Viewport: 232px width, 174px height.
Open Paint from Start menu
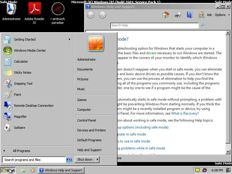[37, 95]
